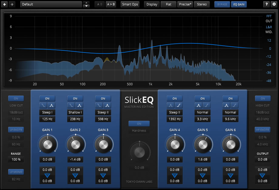Open the Display menu
Image resolution: width=279 pixels, height=190 pixels.
point(152,4)
